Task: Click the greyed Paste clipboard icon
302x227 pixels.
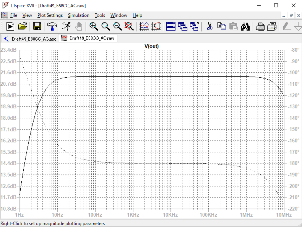Action: 233,26
